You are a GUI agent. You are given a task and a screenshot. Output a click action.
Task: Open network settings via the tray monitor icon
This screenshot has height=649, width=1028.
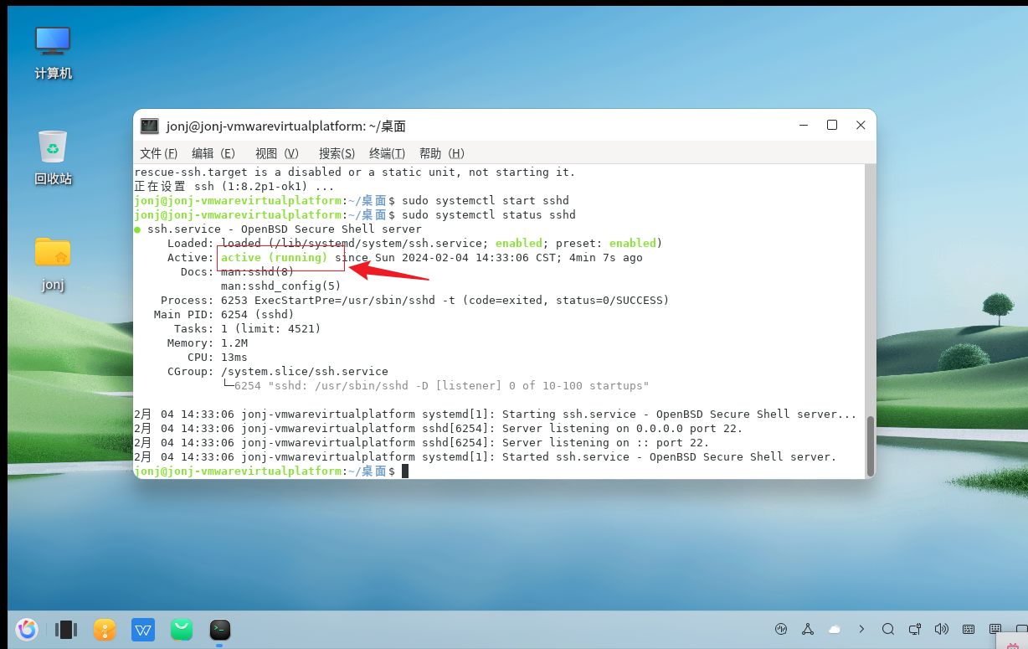914,629
